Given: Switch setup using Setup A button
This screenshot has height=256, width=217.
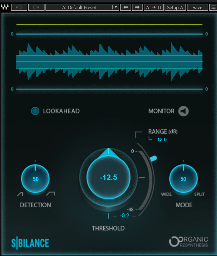Looking at the screenshot, I should [175, 7].
